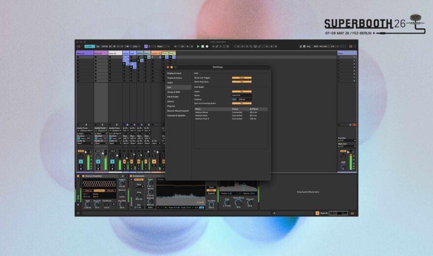Viewport: 433px width, 256px height.
Task: Open Audio settings page
Action: coord(170,83)
